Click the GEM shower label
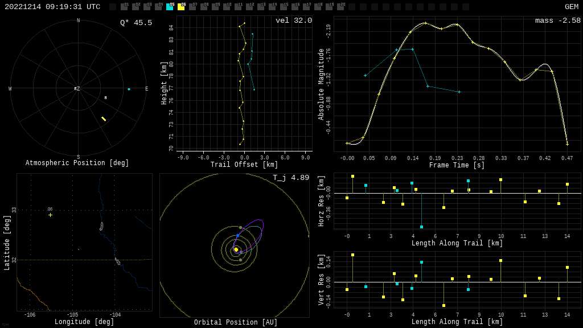 click(571, 7)
